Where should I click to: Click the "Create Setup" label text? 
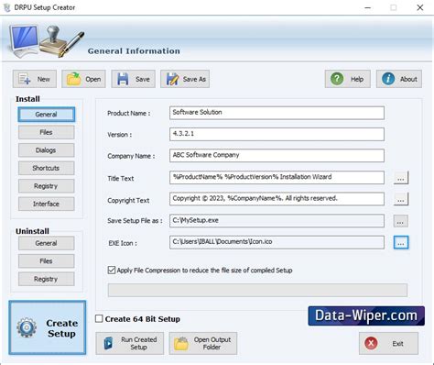pos(62,328)
